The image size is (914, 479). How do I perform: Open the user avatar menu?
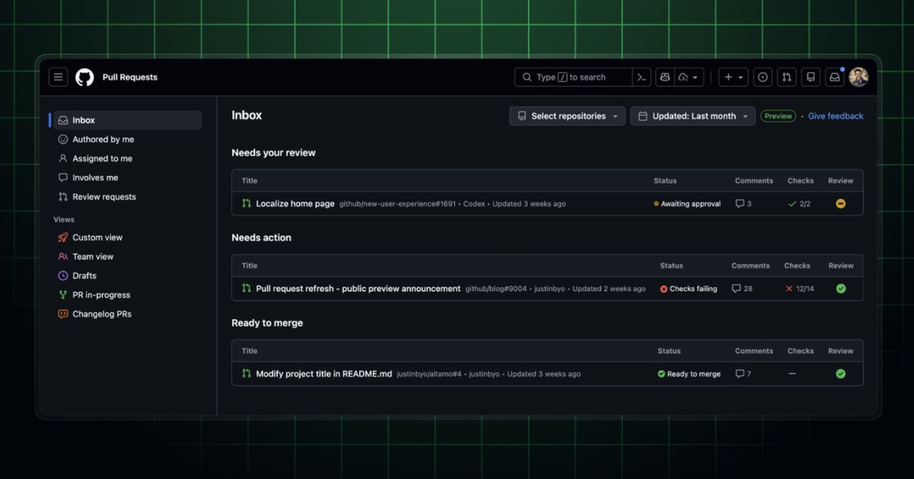(x=858, y=77)
